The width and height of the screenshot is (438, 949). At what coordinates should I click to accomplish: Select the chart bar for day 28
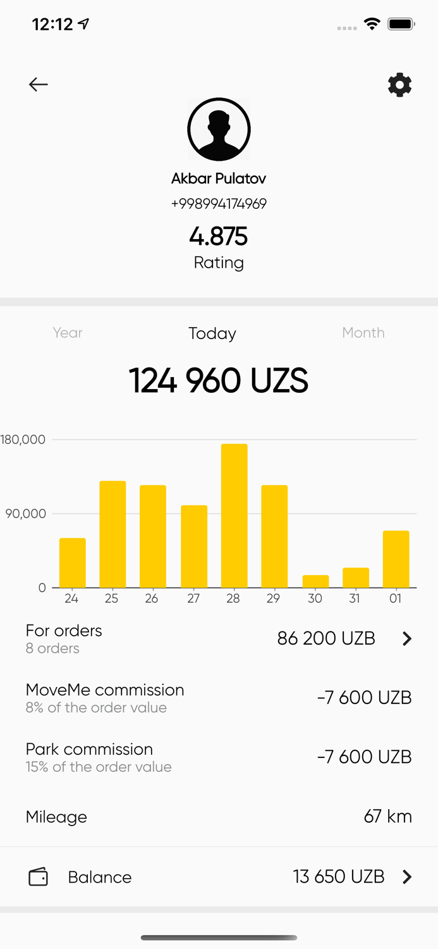233,516
